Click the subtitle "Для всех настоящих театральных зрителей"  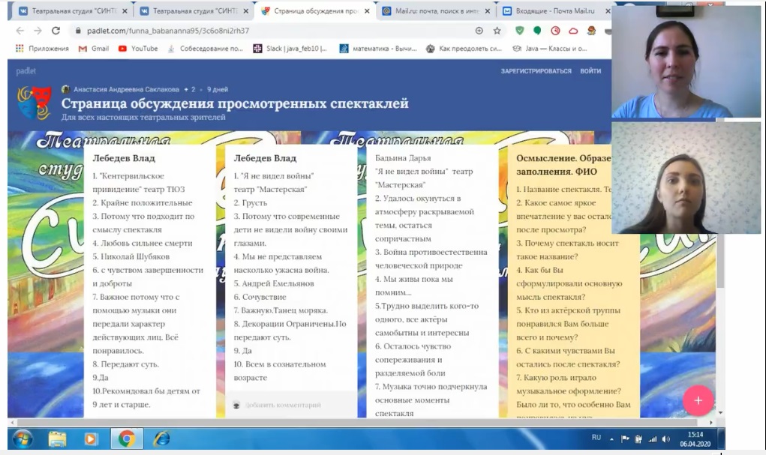[x=143, y=117]
